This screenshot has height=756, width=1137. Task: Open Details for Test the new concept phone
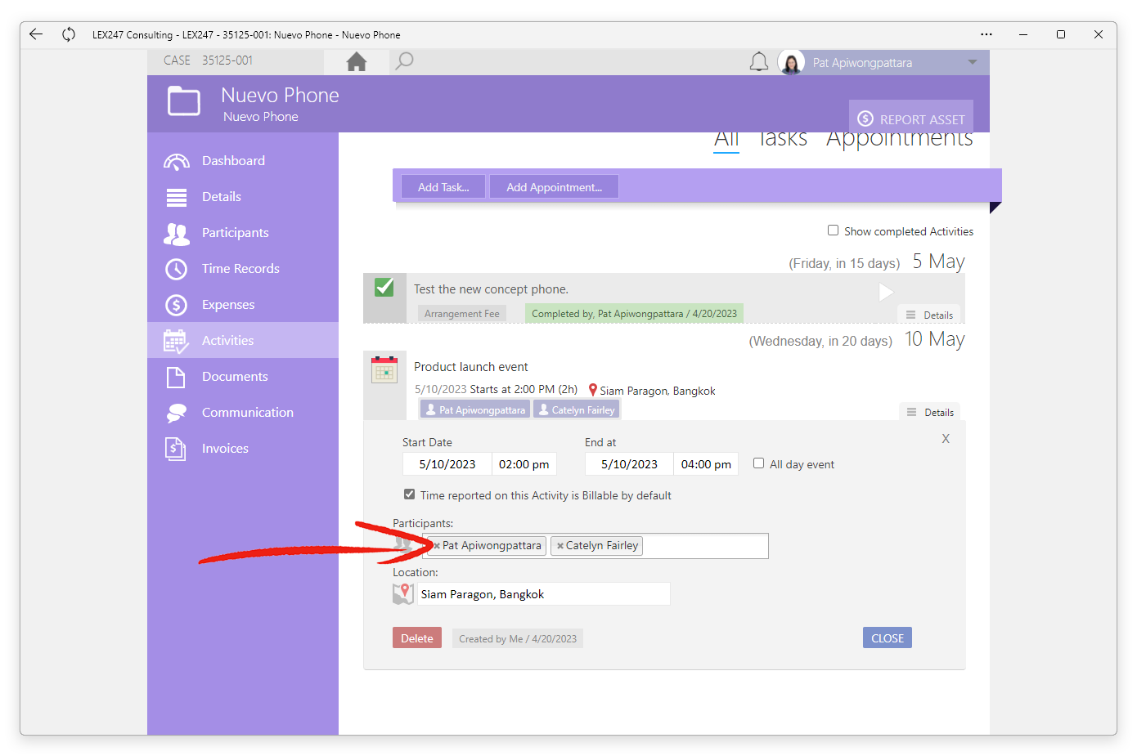(930, 315)
